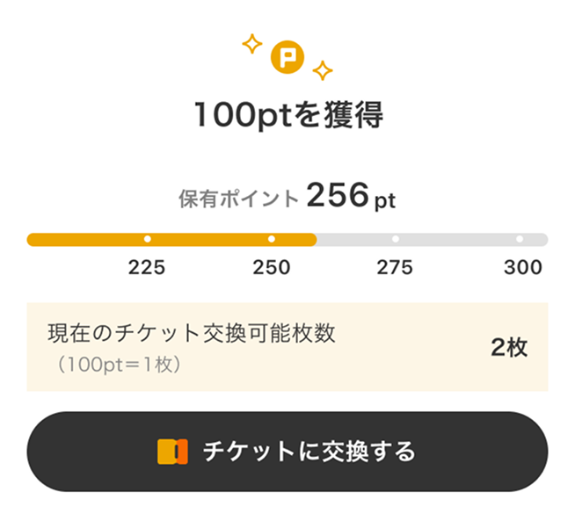Click the 2枚 ticket count
The height and width of the screenshot is (514, 575).
[509, 347]
